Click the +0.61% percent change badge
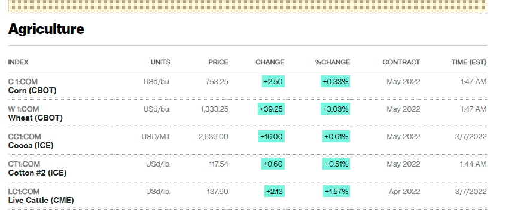This screenshot has width=512, height=215. point(336,136)
